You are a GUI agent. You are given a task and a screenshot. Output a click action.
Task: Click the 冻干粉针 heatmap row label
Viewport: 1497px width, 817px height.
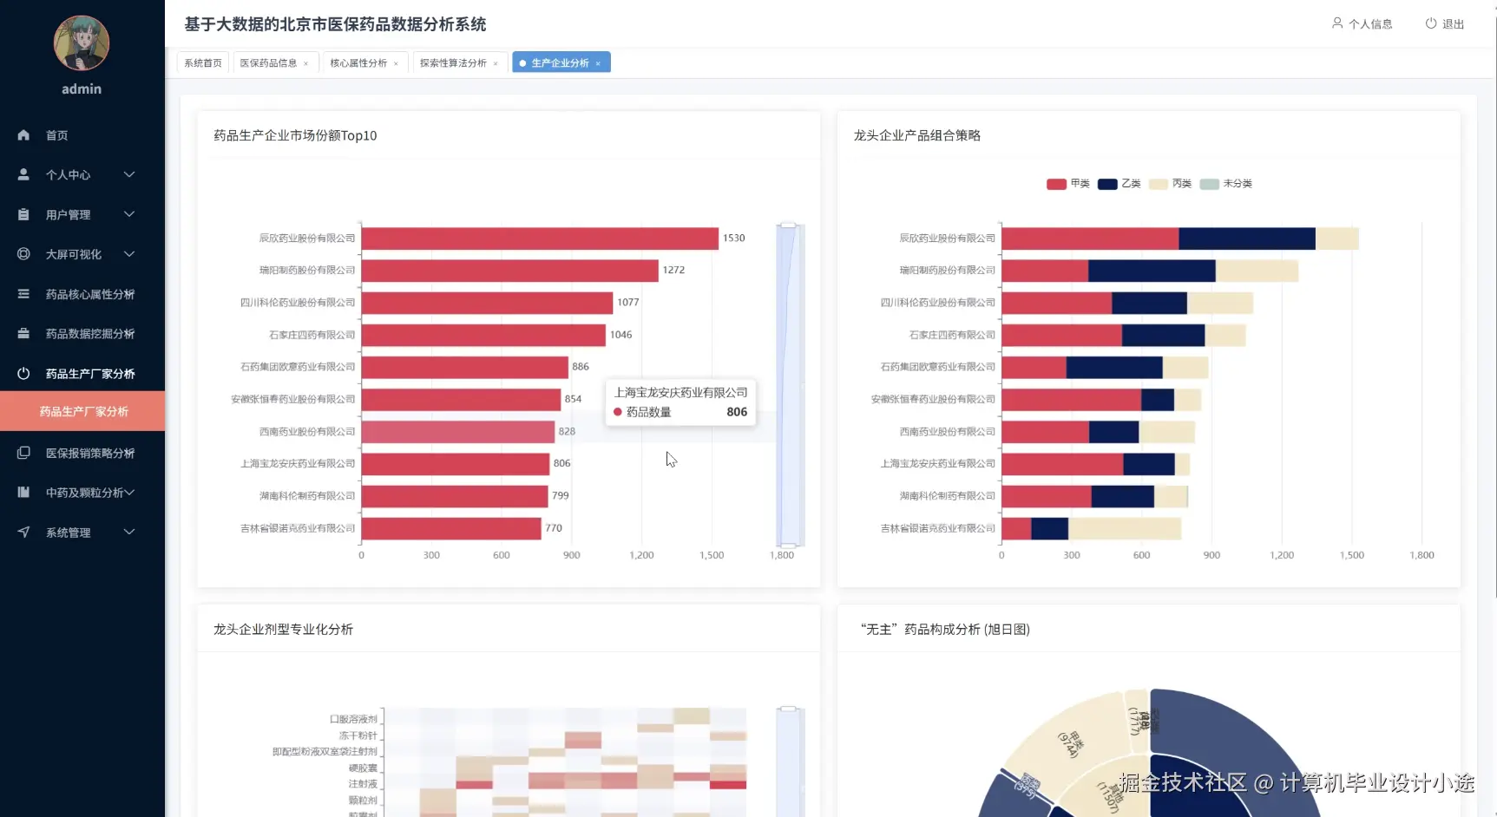pos(358,735)
